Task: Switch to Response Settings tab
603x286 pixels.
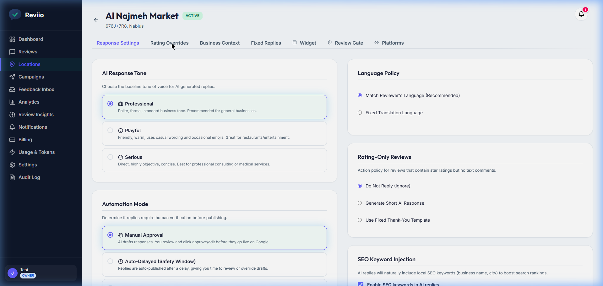Action: click(x=118, y=43)
